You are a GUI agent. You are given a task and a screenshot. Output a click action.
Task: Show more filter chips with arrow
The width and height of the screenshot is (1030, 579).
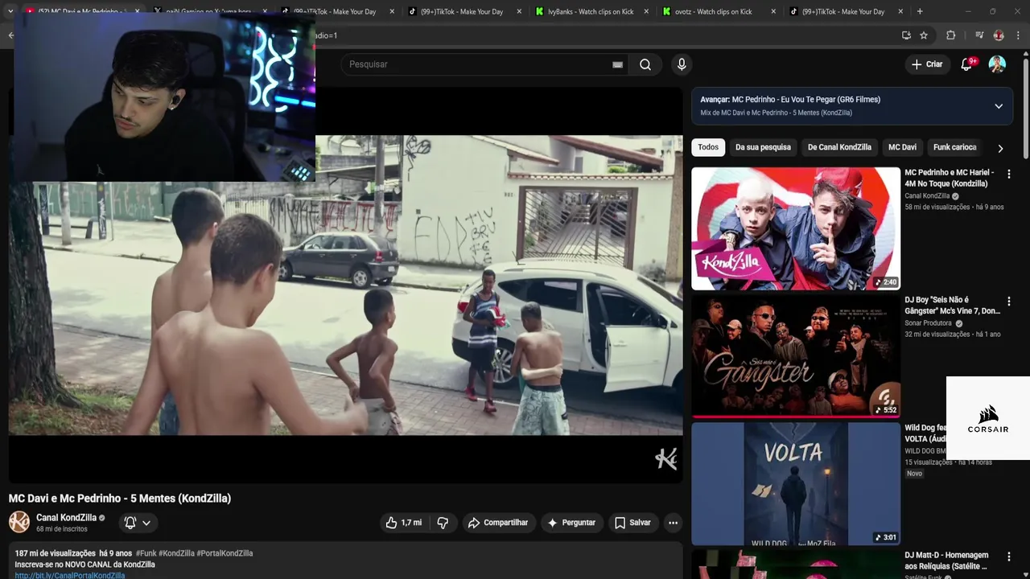point(1000,148)
